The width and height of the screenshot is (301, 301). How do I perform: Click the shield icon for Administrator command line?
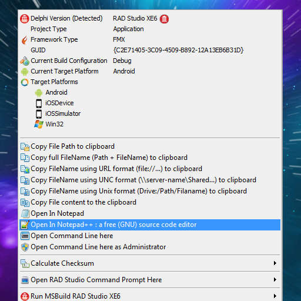25,247
